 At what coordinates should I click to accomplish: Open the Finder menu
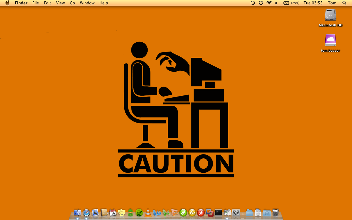21,3
